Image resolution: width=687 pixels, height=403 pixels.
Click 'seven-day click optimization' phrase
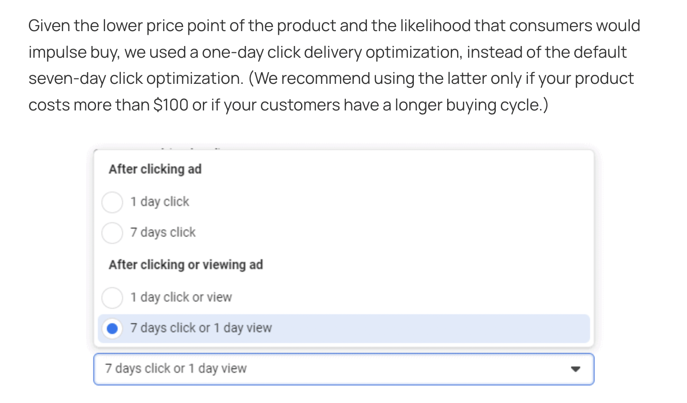click(136, 78)
